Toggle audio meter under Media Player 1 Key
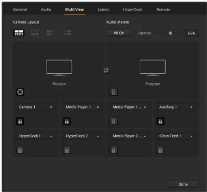Viewport: 207px width, 192px height. click(x=113, y=121)
